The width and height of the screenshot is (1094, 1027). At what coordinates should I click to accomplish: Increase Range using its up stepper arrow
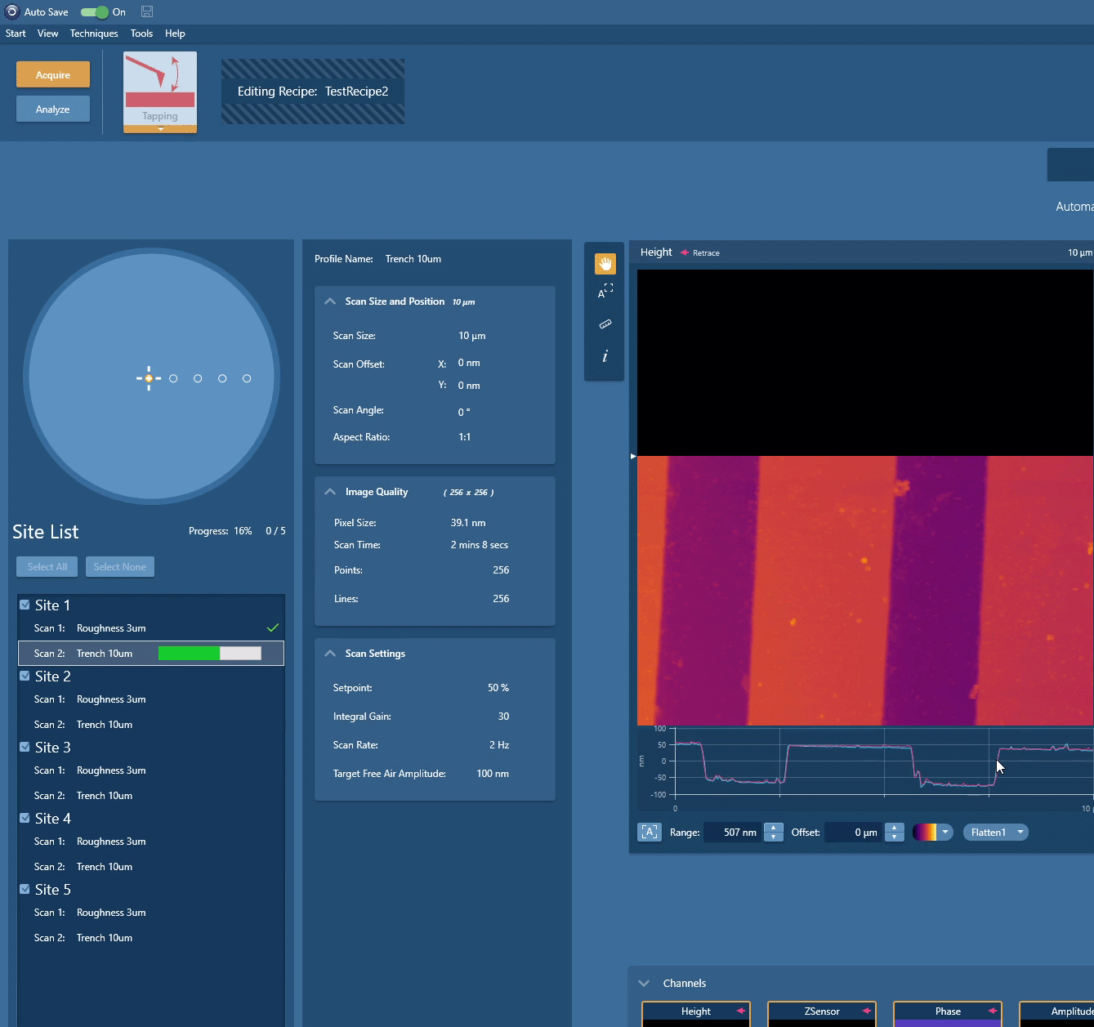(773, 827)
